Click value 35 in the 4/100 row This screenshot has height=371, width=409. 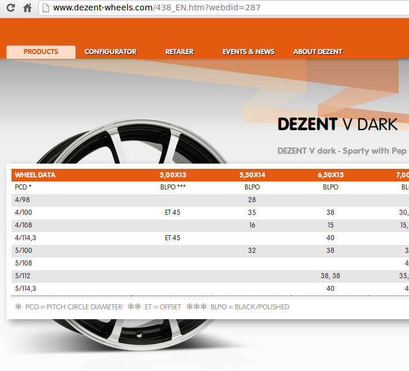[252, 213]
